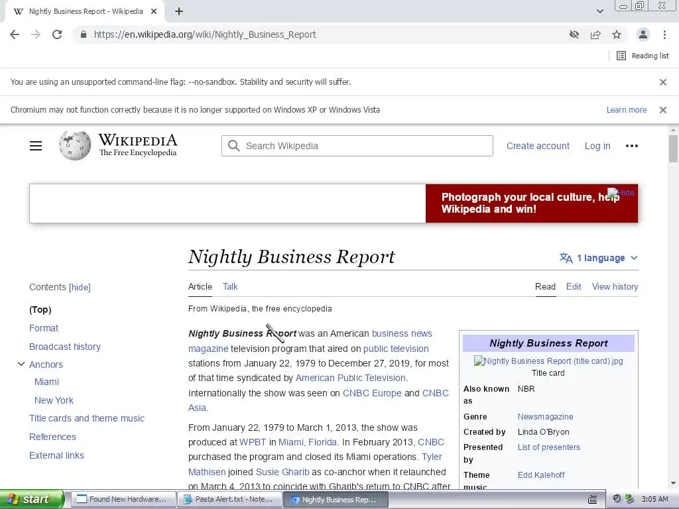Reload the current page
This screenshot has width=679, height=509.
[x=57, y=34]
